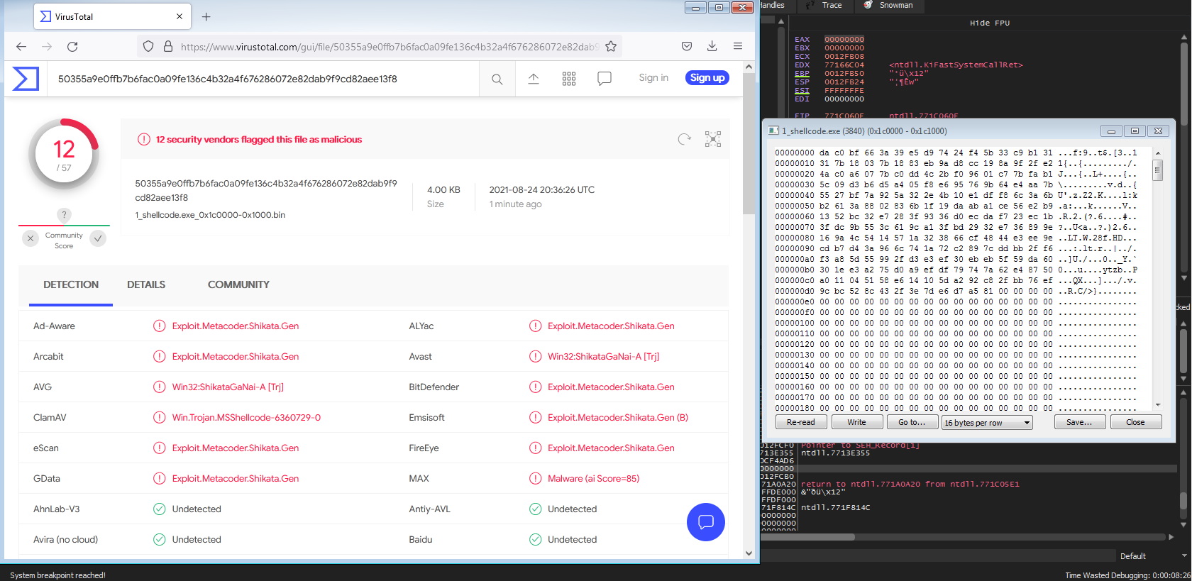
Task: Click the Write button in dump window
Action: [856, 422]
